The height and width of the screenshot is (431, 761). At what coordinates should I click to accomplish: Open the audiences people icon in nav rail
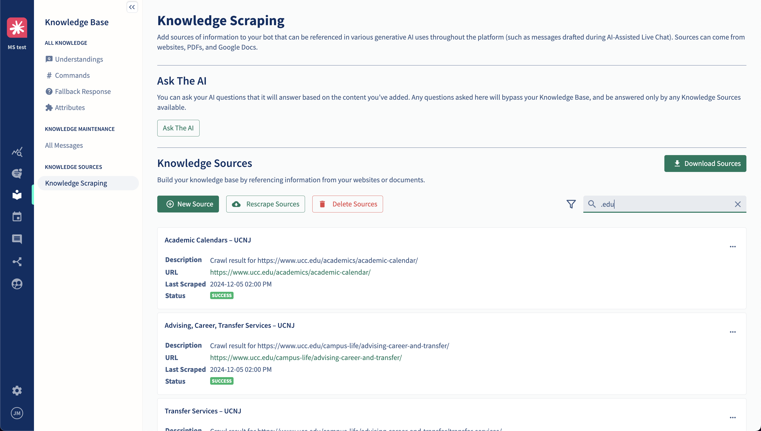click(17, 284)
